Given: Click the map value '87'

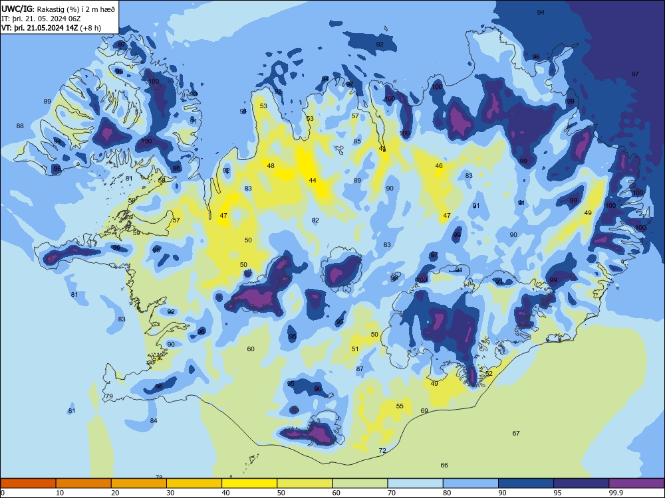Looking at the screenshot, I should click(360, 369).
